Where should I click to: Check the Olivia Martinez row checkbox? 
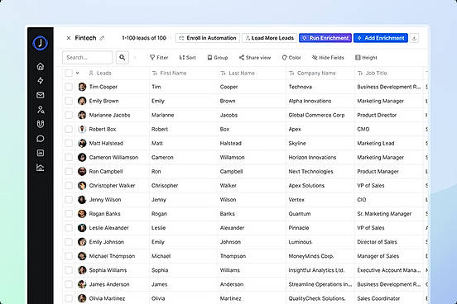coord(69,298)
